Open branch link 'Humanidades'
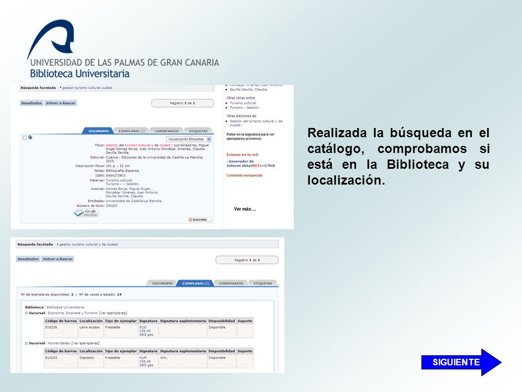The image size is (522, 392). point(59,343)
